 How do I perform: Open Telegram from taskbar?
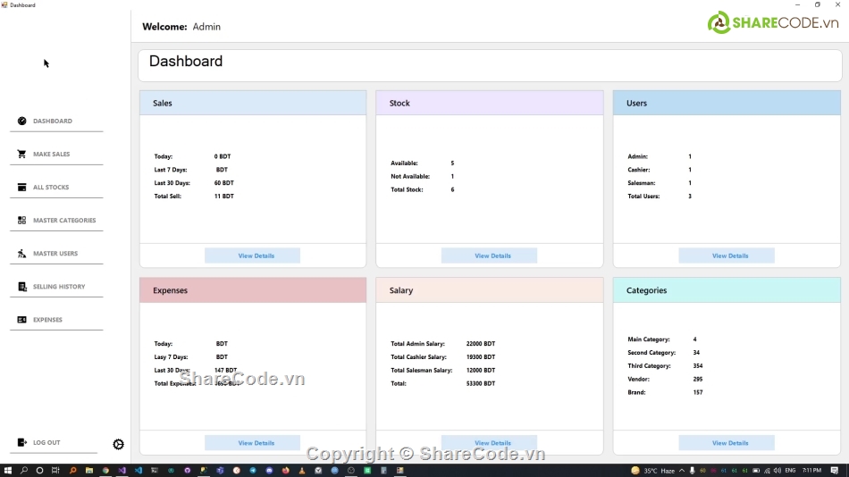[x=253, y=471]
